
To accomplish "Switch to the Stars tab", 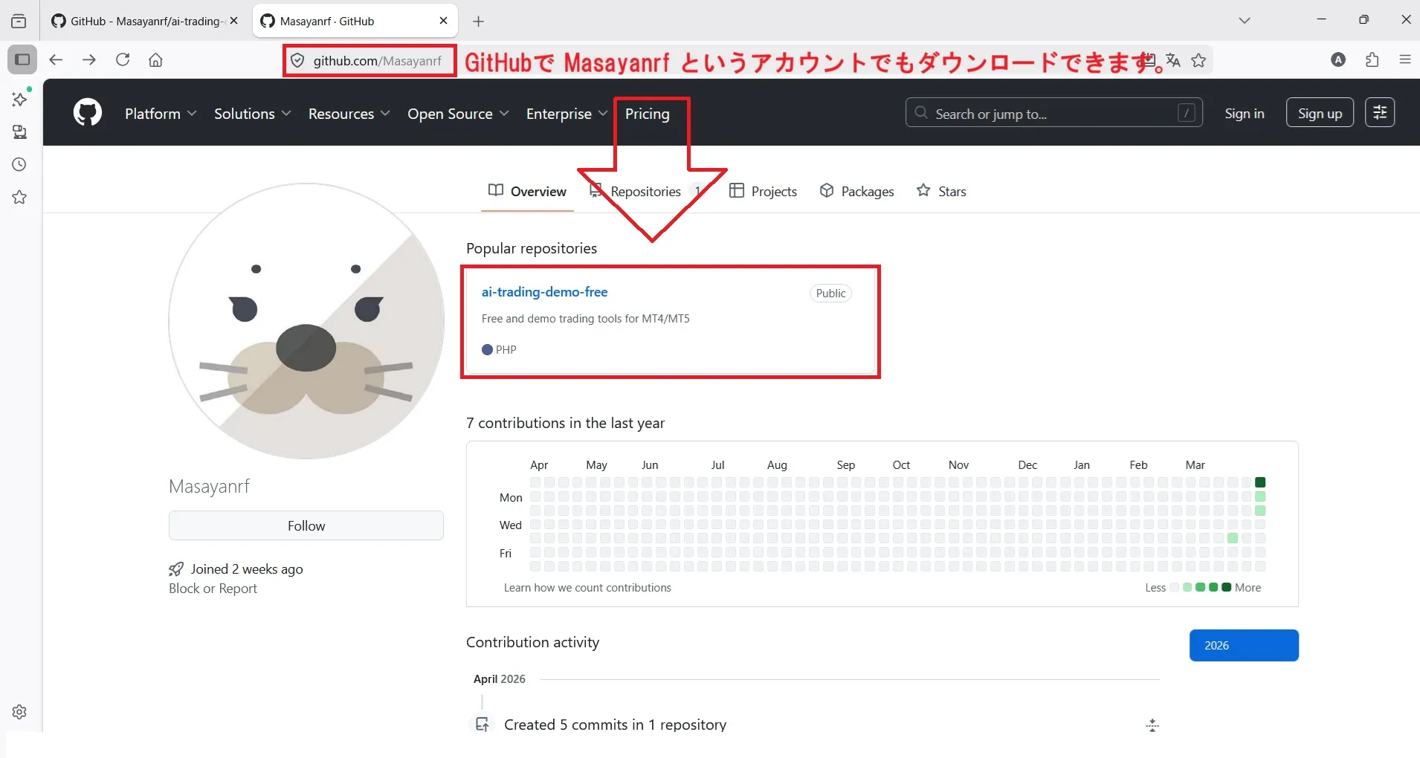I will pyautogui.click(x=941, y=192).
